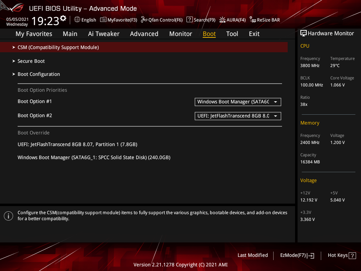Open the Monitor tab
Screen dimensions: 361x271
point(181,34)
